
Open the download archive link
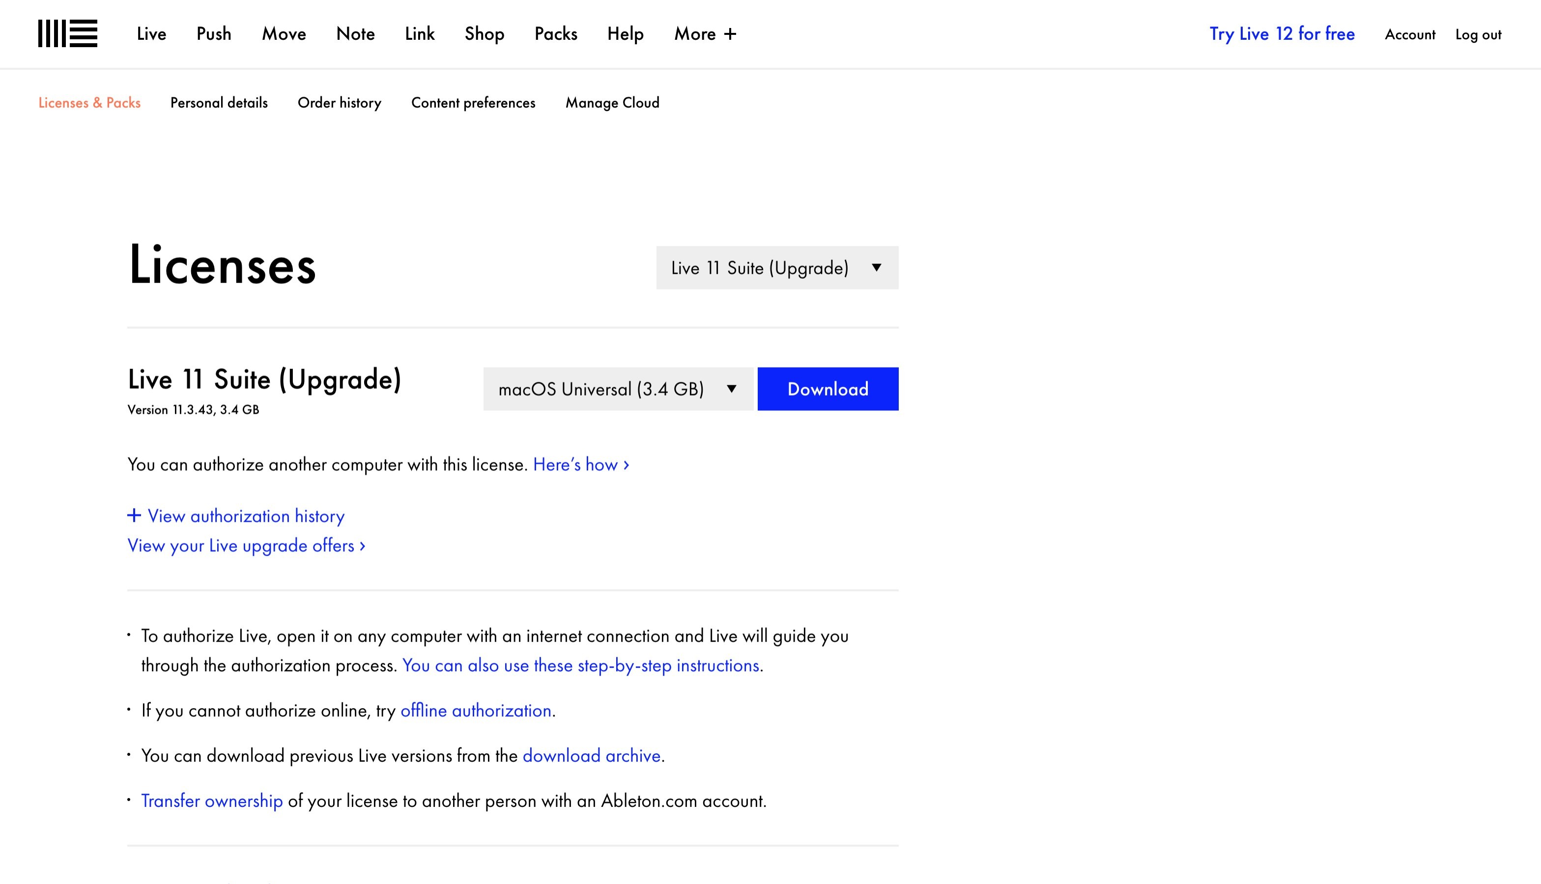[591, 756]
